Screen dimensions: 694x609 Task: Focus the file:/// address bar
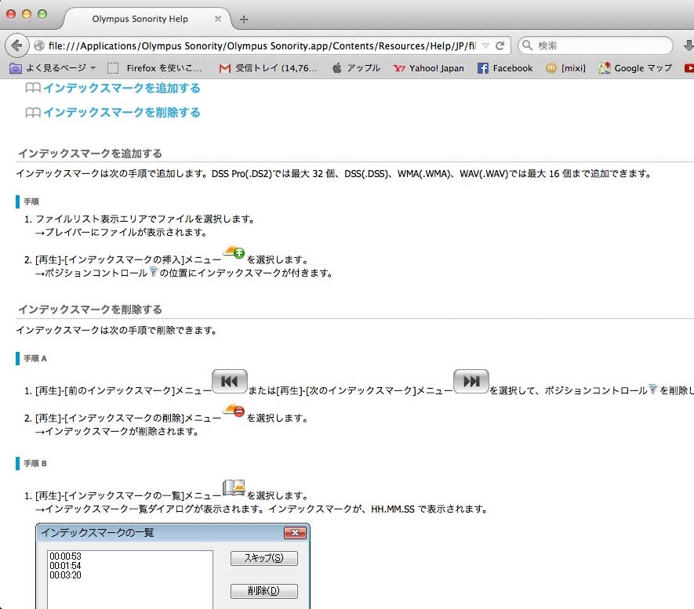coord(262,45)
